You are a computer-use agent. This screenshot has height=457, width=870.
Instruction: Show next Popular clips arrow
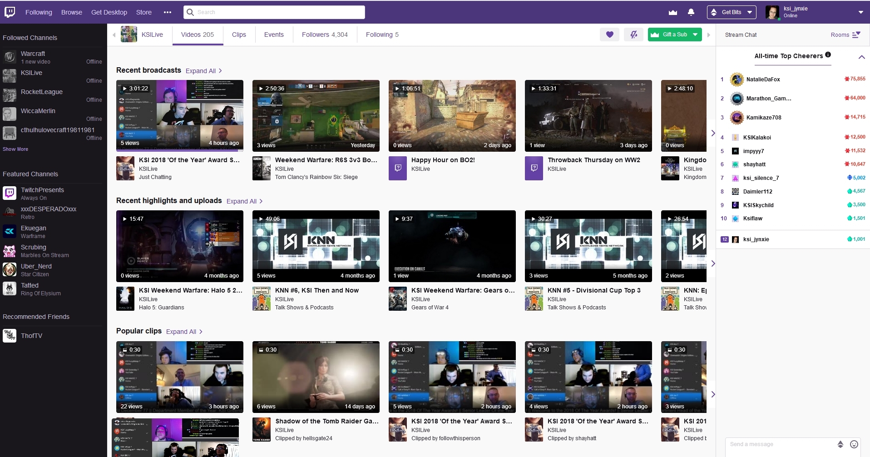tap(713, 394)
